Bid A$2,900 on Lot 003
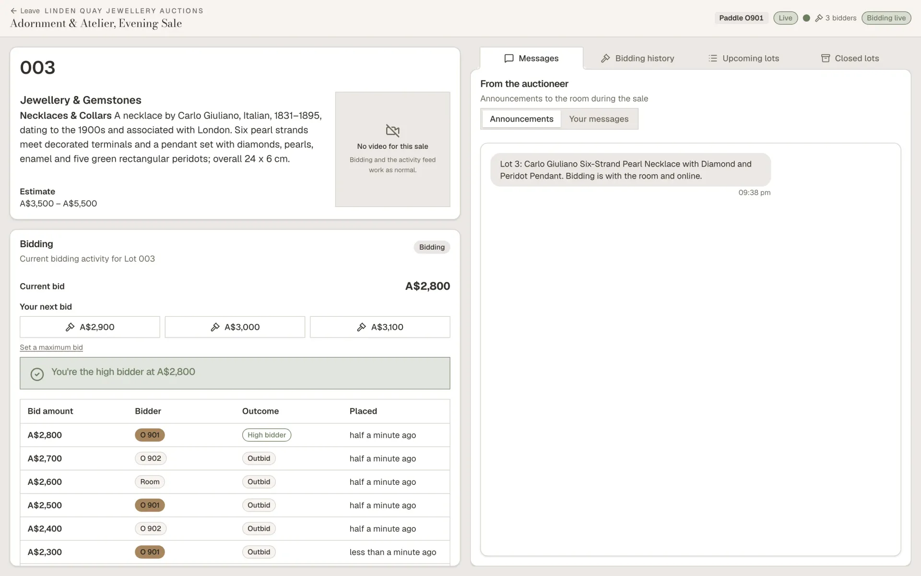 (x=90, y=327)
